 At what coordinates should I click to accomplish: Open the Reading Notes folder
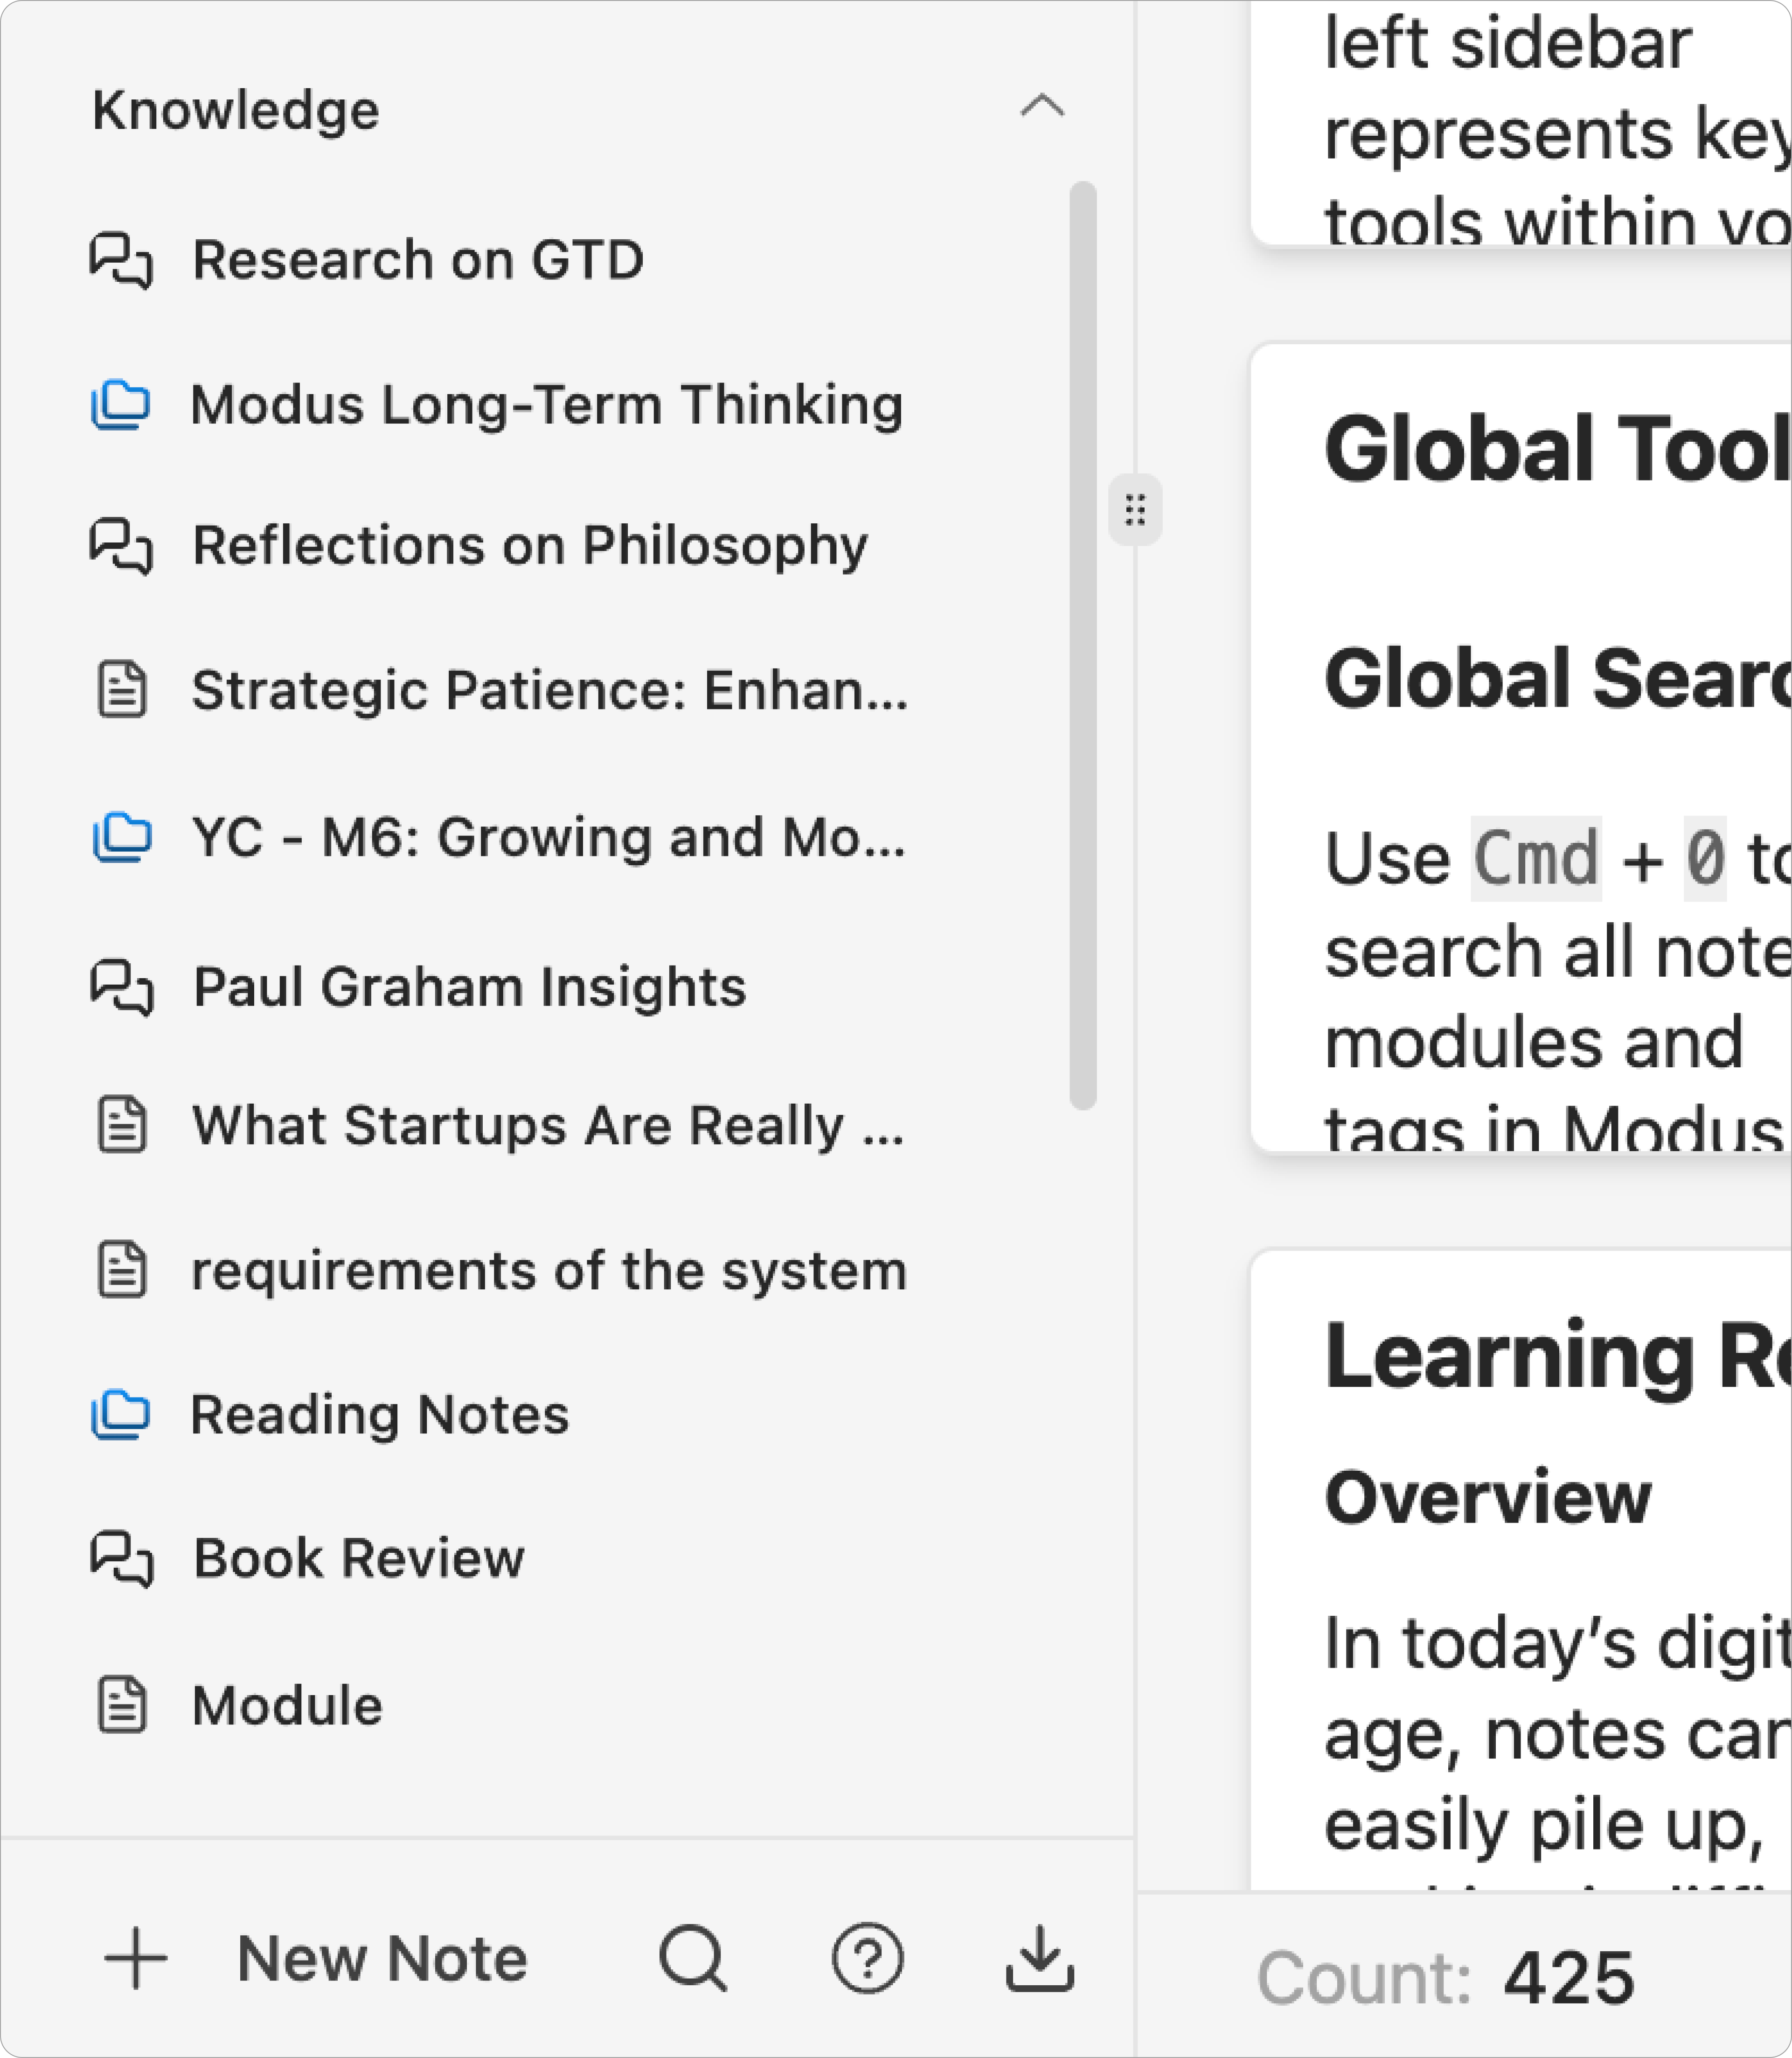380,1415
